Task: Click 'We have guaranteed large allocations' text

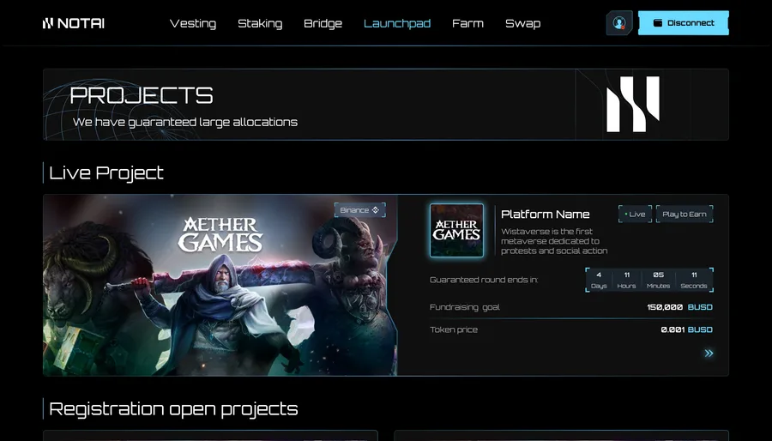Action: point(185,122)
